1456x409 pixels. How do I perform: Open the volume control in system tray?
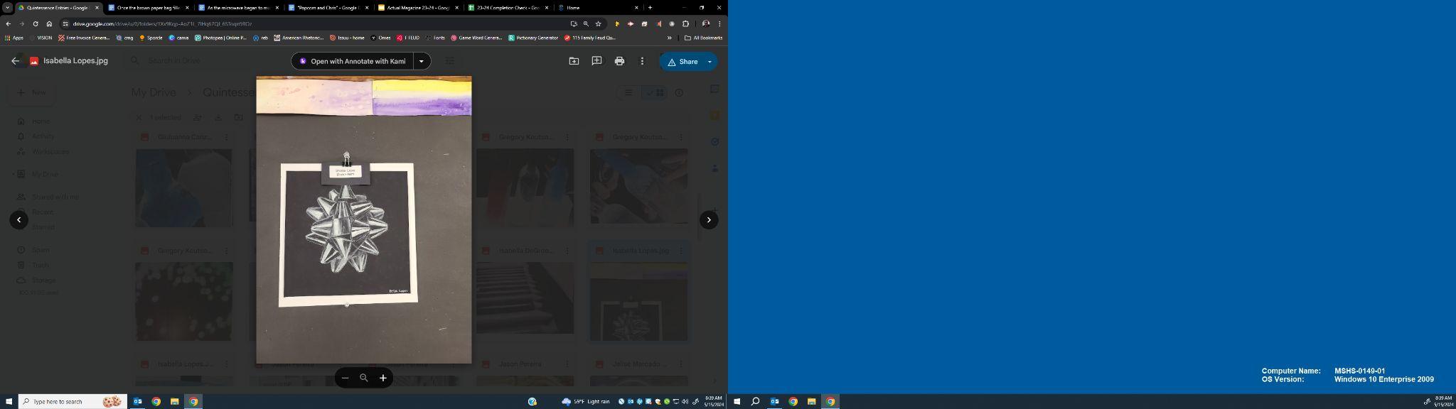click(685, 401)
